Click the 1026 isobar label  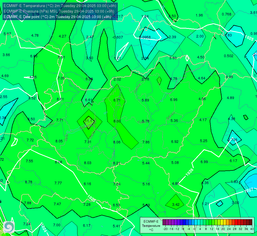click(x=190, y=172)
